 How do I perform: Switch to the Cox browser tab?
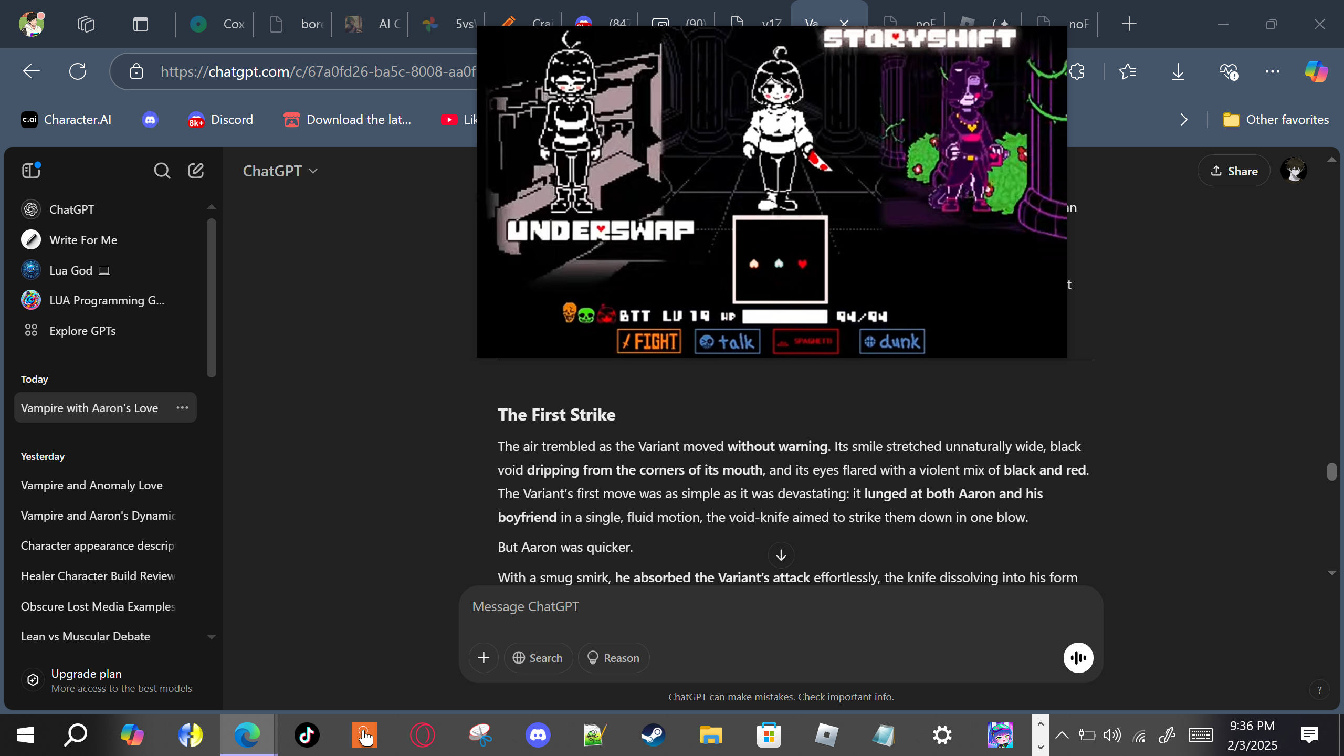[215, 24]
